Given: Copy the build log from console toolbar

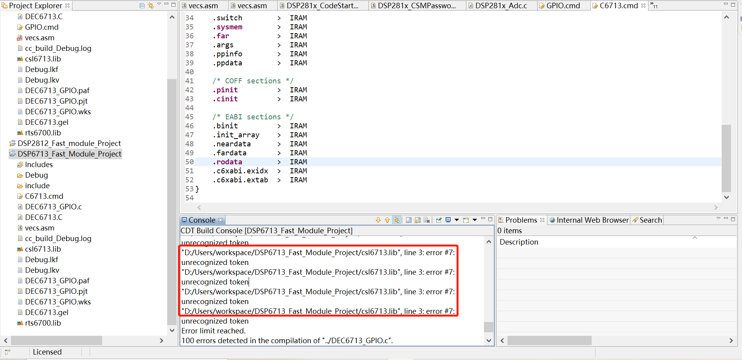Looking at the screenshot, I should pos(409,220).
